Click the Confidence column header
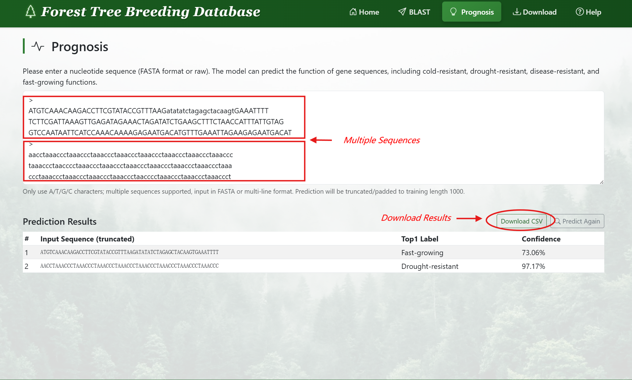Screen dimensions: 632x380 pyautogui.click(x=541, y=239)
